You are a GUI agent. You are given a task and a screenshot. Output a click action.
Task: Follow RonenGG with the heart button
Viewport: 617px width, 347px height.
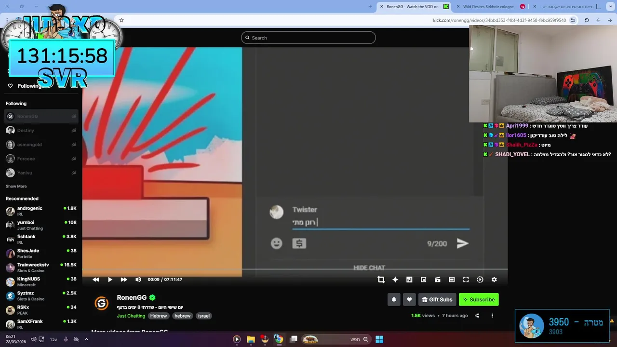[409, 299]
